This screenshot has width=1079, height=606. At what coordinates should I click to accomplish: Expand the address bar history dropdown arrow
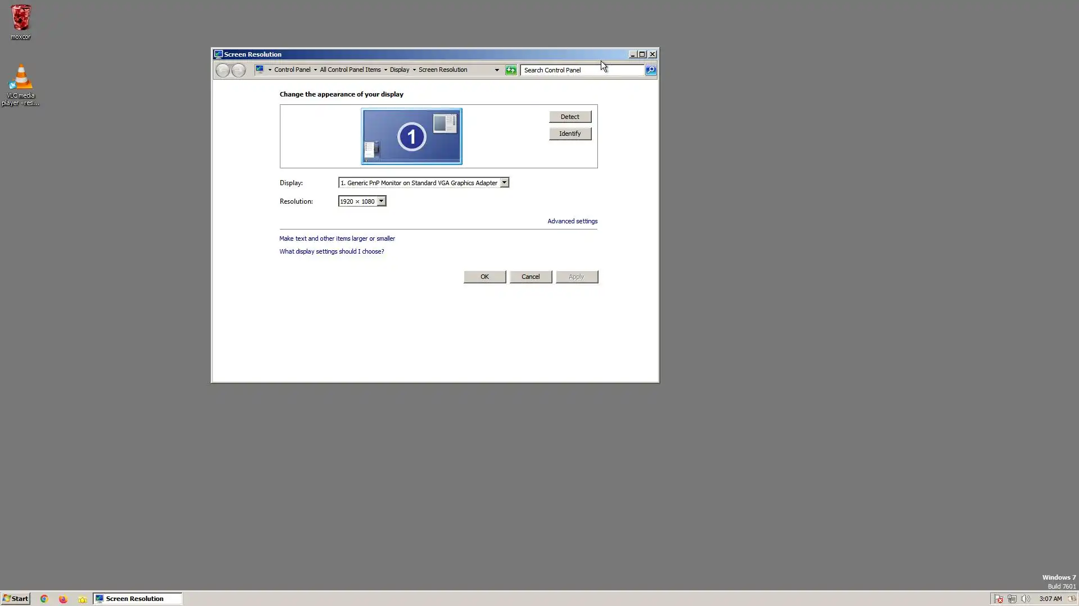497,70
